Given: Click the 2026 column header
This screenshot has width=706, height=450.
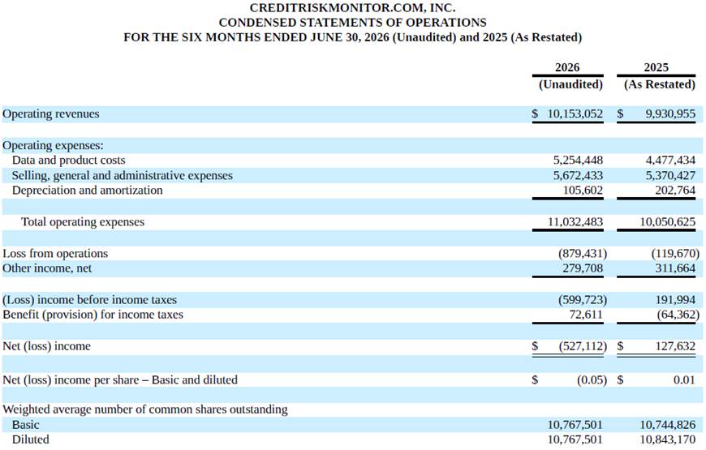Looking at the screenshot, I should coord(567,67).
